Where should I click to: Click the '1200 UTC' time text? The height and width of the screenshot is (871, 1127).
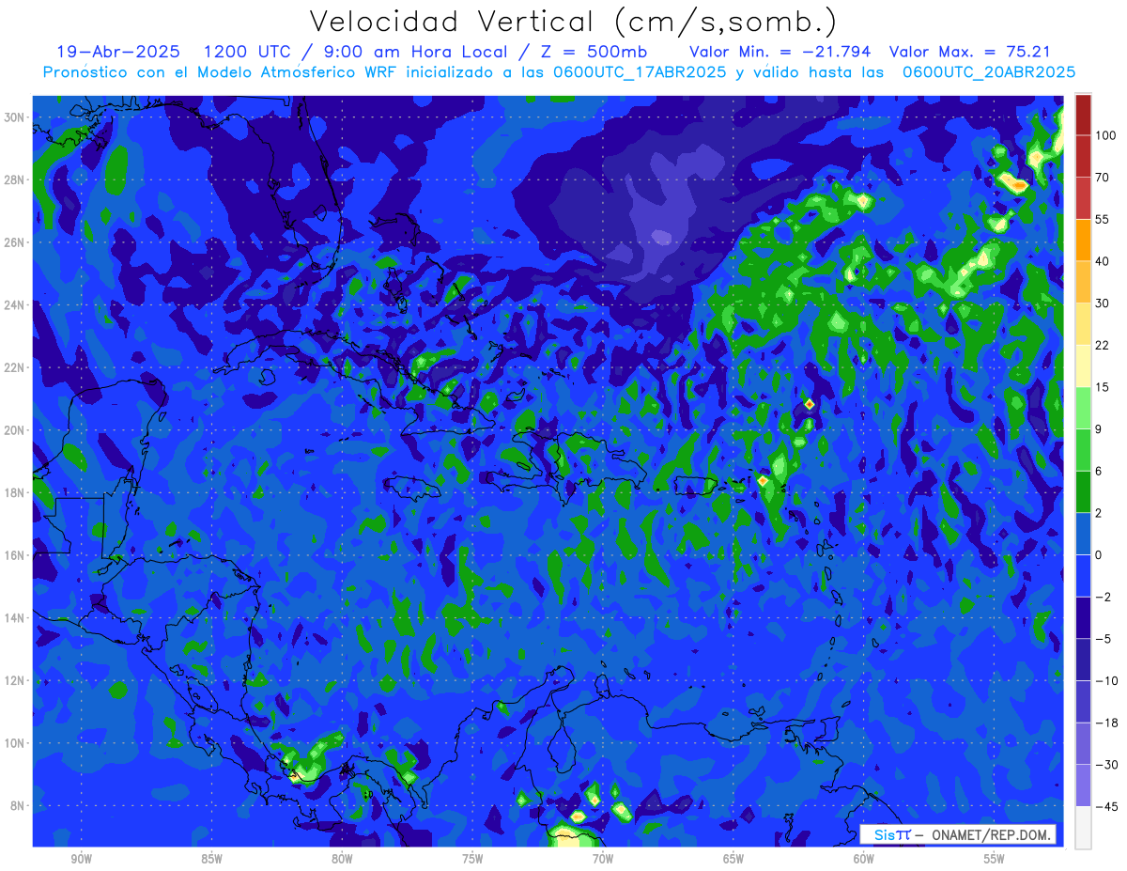pyautogui.click(x=248, y=52)
